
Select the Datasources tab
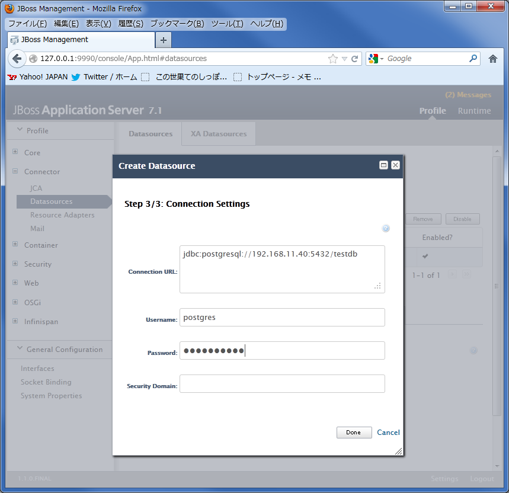(x=151, y=134)
